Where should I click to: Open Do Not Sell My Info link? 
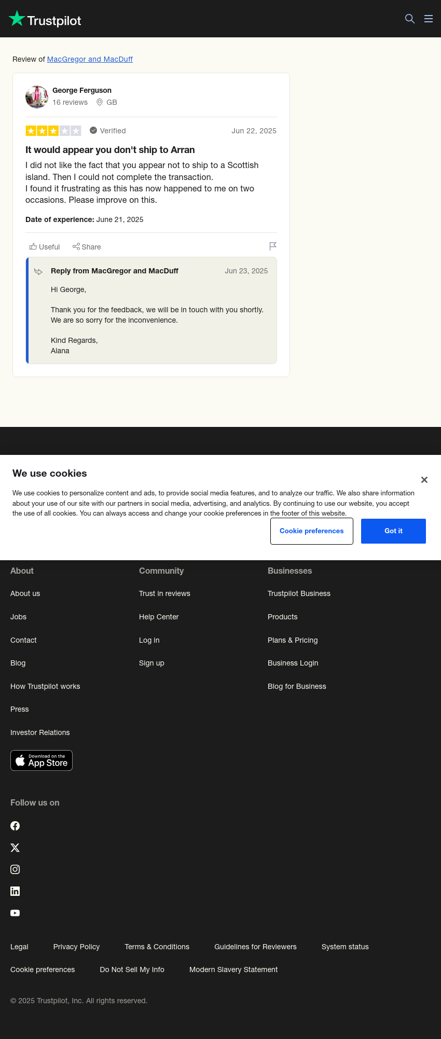click(132, 969)
